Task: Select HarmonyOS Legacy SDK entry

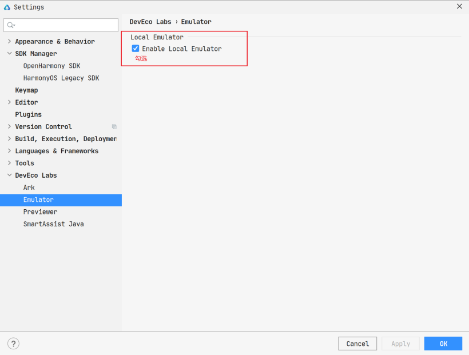Action: tap(61, 78)
